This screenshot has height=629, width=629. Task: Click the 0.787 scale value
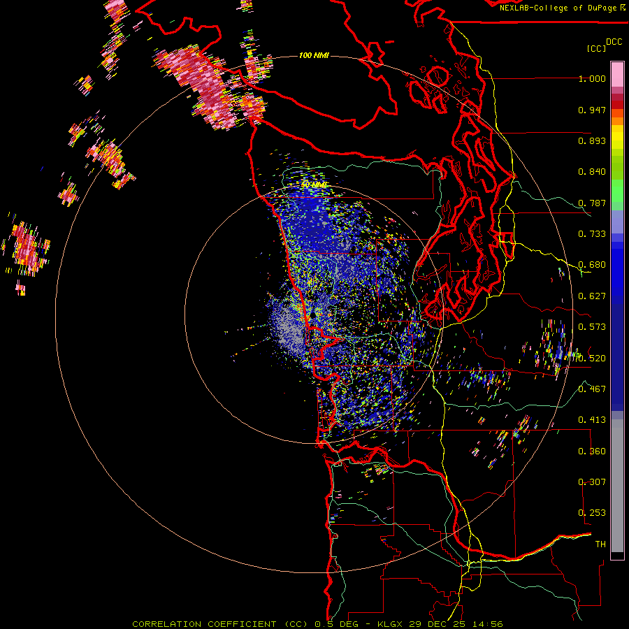tap(592, 203)
